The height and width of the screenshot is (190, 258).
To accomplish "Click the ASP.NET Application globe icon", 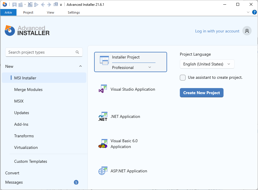I will point(103,171).
